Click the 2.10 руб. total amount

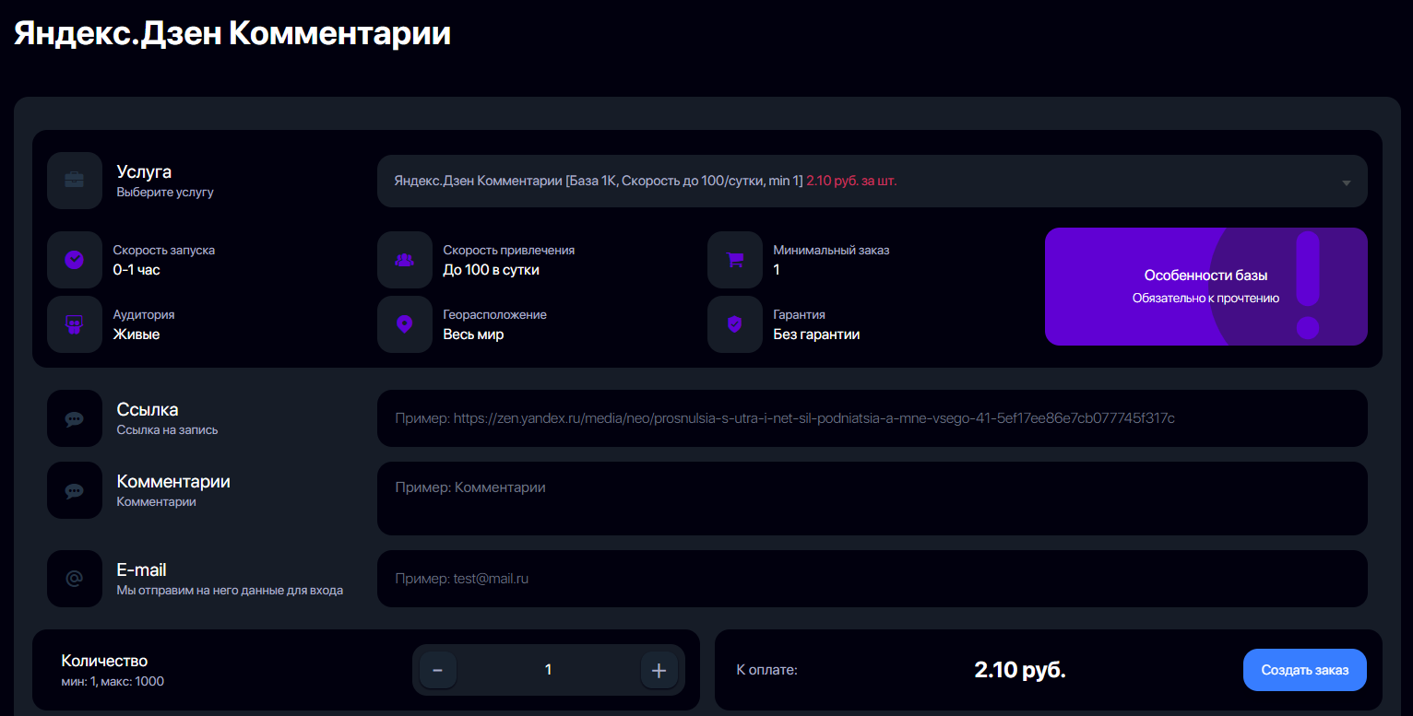1020,670
